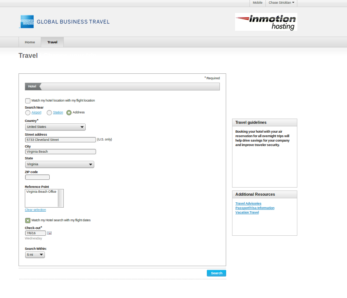
Task: Open the check-out calendar picker icon
Action: tap(49, 233)
